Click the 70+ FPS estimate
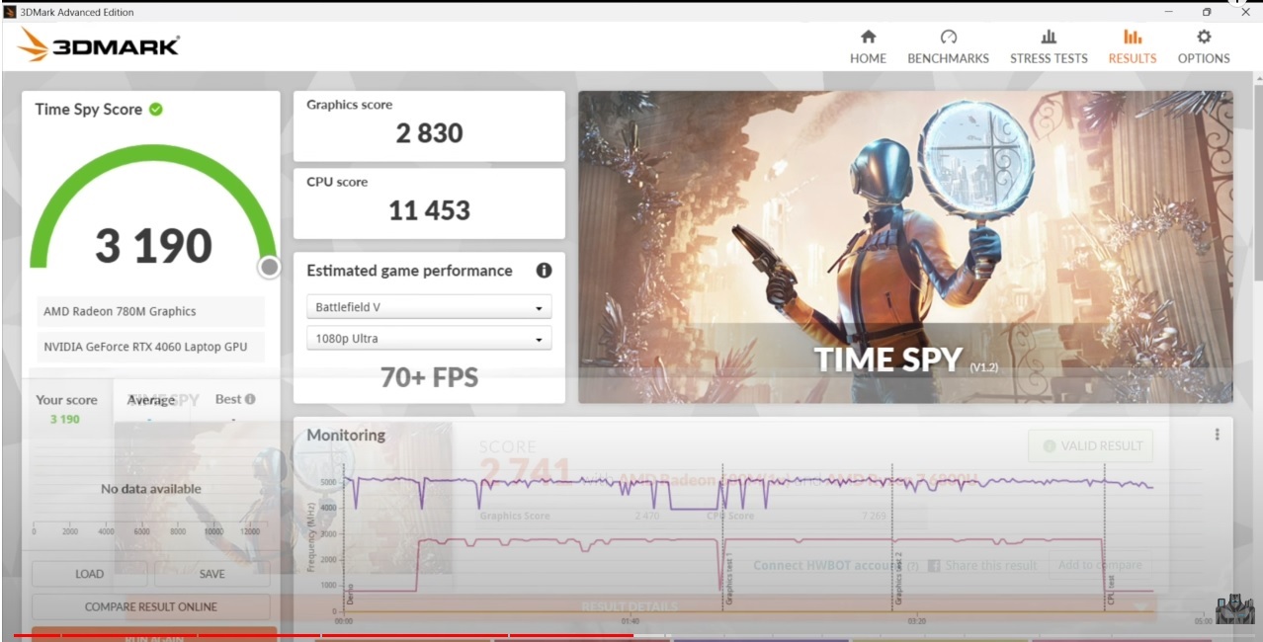 coord(429,376)
